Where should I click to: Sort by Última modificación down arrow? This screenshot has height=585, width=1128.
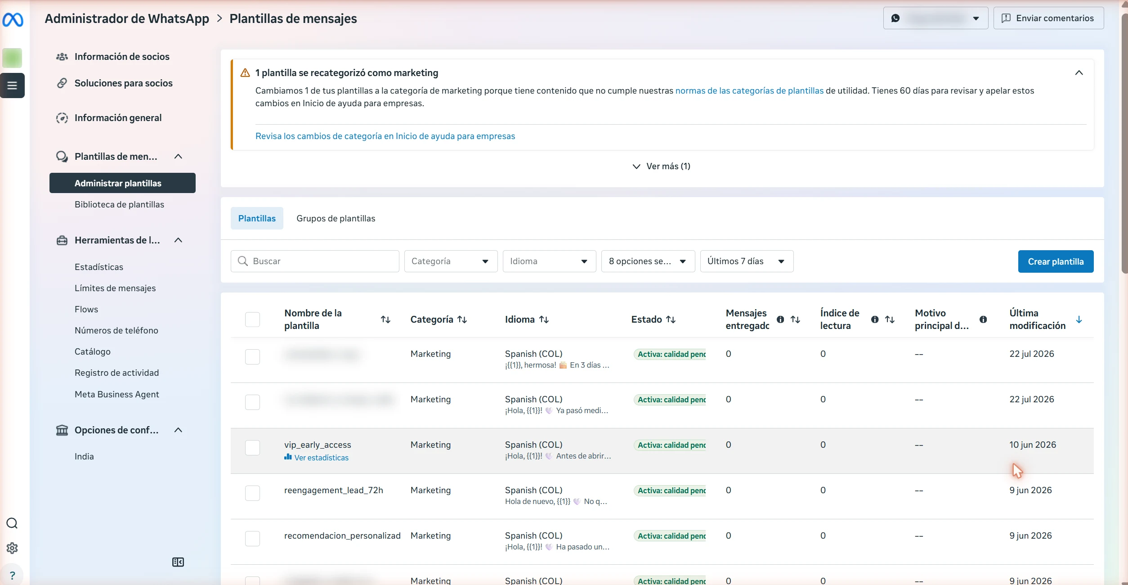1079,319
